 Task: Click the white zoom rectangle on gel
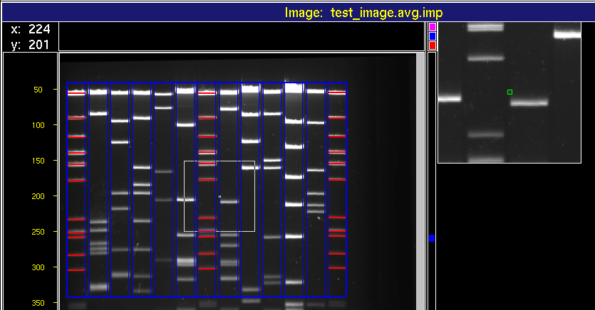click(219, 196)
